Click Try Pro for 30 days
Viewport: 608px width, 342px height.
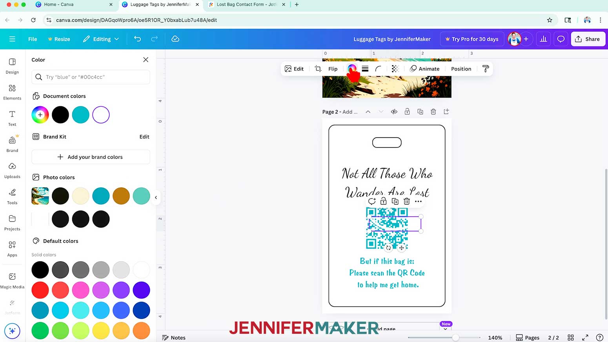[x=472, y=39]
